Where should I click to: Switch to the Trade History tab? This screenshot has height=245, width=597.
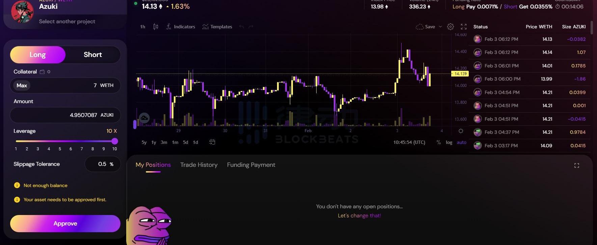(199, 165)
